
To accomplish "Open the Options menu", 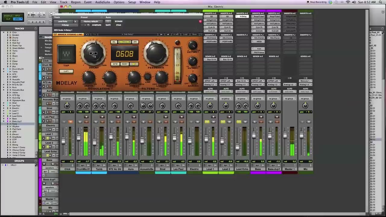I will pyautogui.click(x=119, y=2).
